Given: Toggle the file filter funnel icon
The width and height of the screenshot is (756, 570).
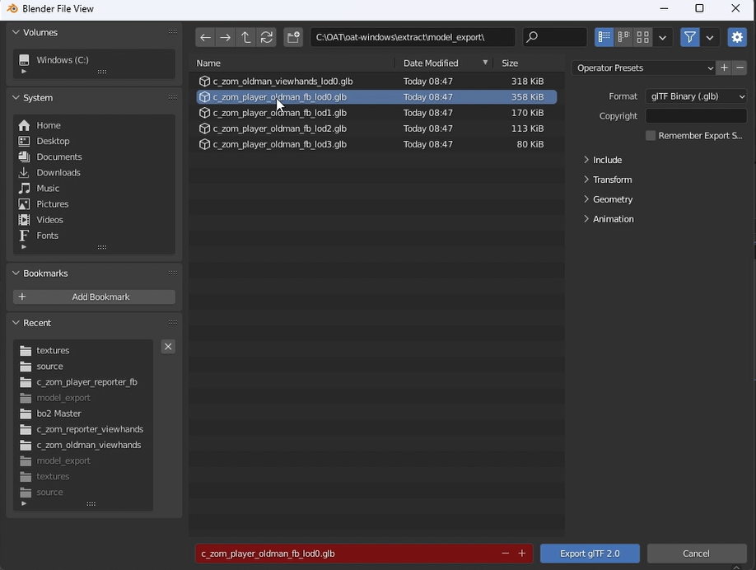Looking at the screenshot, I should point(690,37).
